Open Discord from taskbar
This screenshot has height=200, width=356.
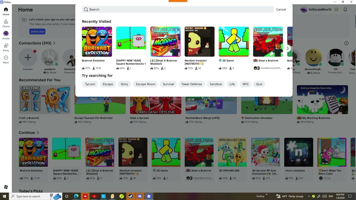140,196
